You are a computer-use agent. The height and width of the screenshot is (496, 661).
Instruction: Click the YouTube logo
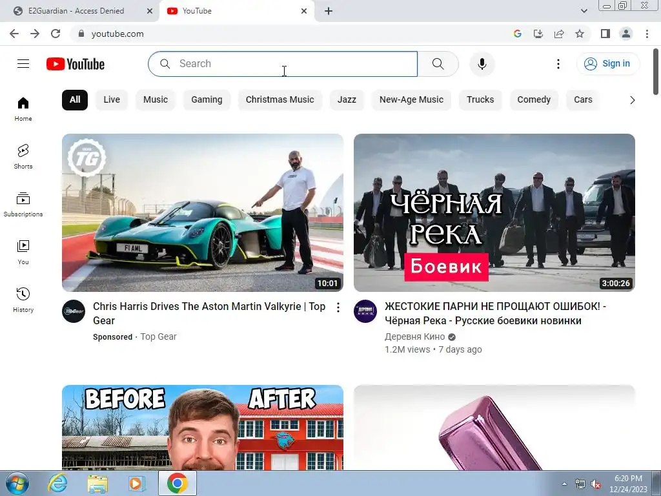[76, 64]
